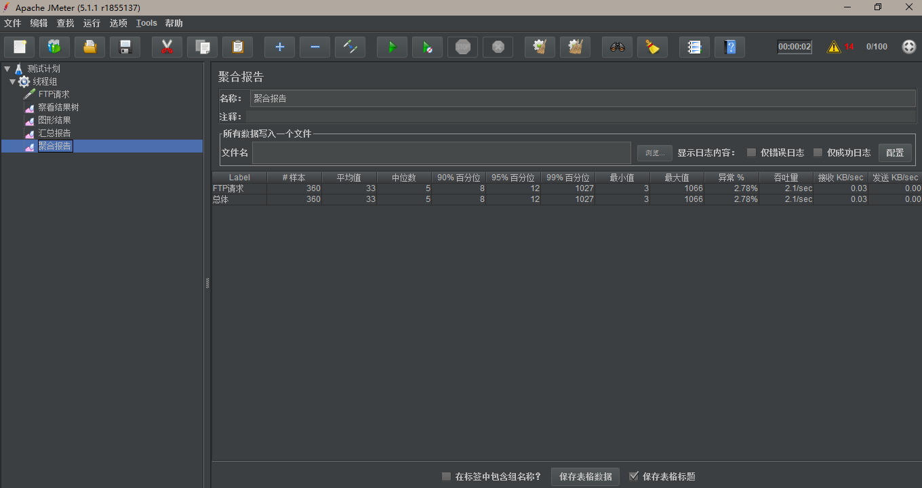Collapse all nodes with the minus icon
The width and height of the screenshot is (922, 488).
tap(315, 47)
